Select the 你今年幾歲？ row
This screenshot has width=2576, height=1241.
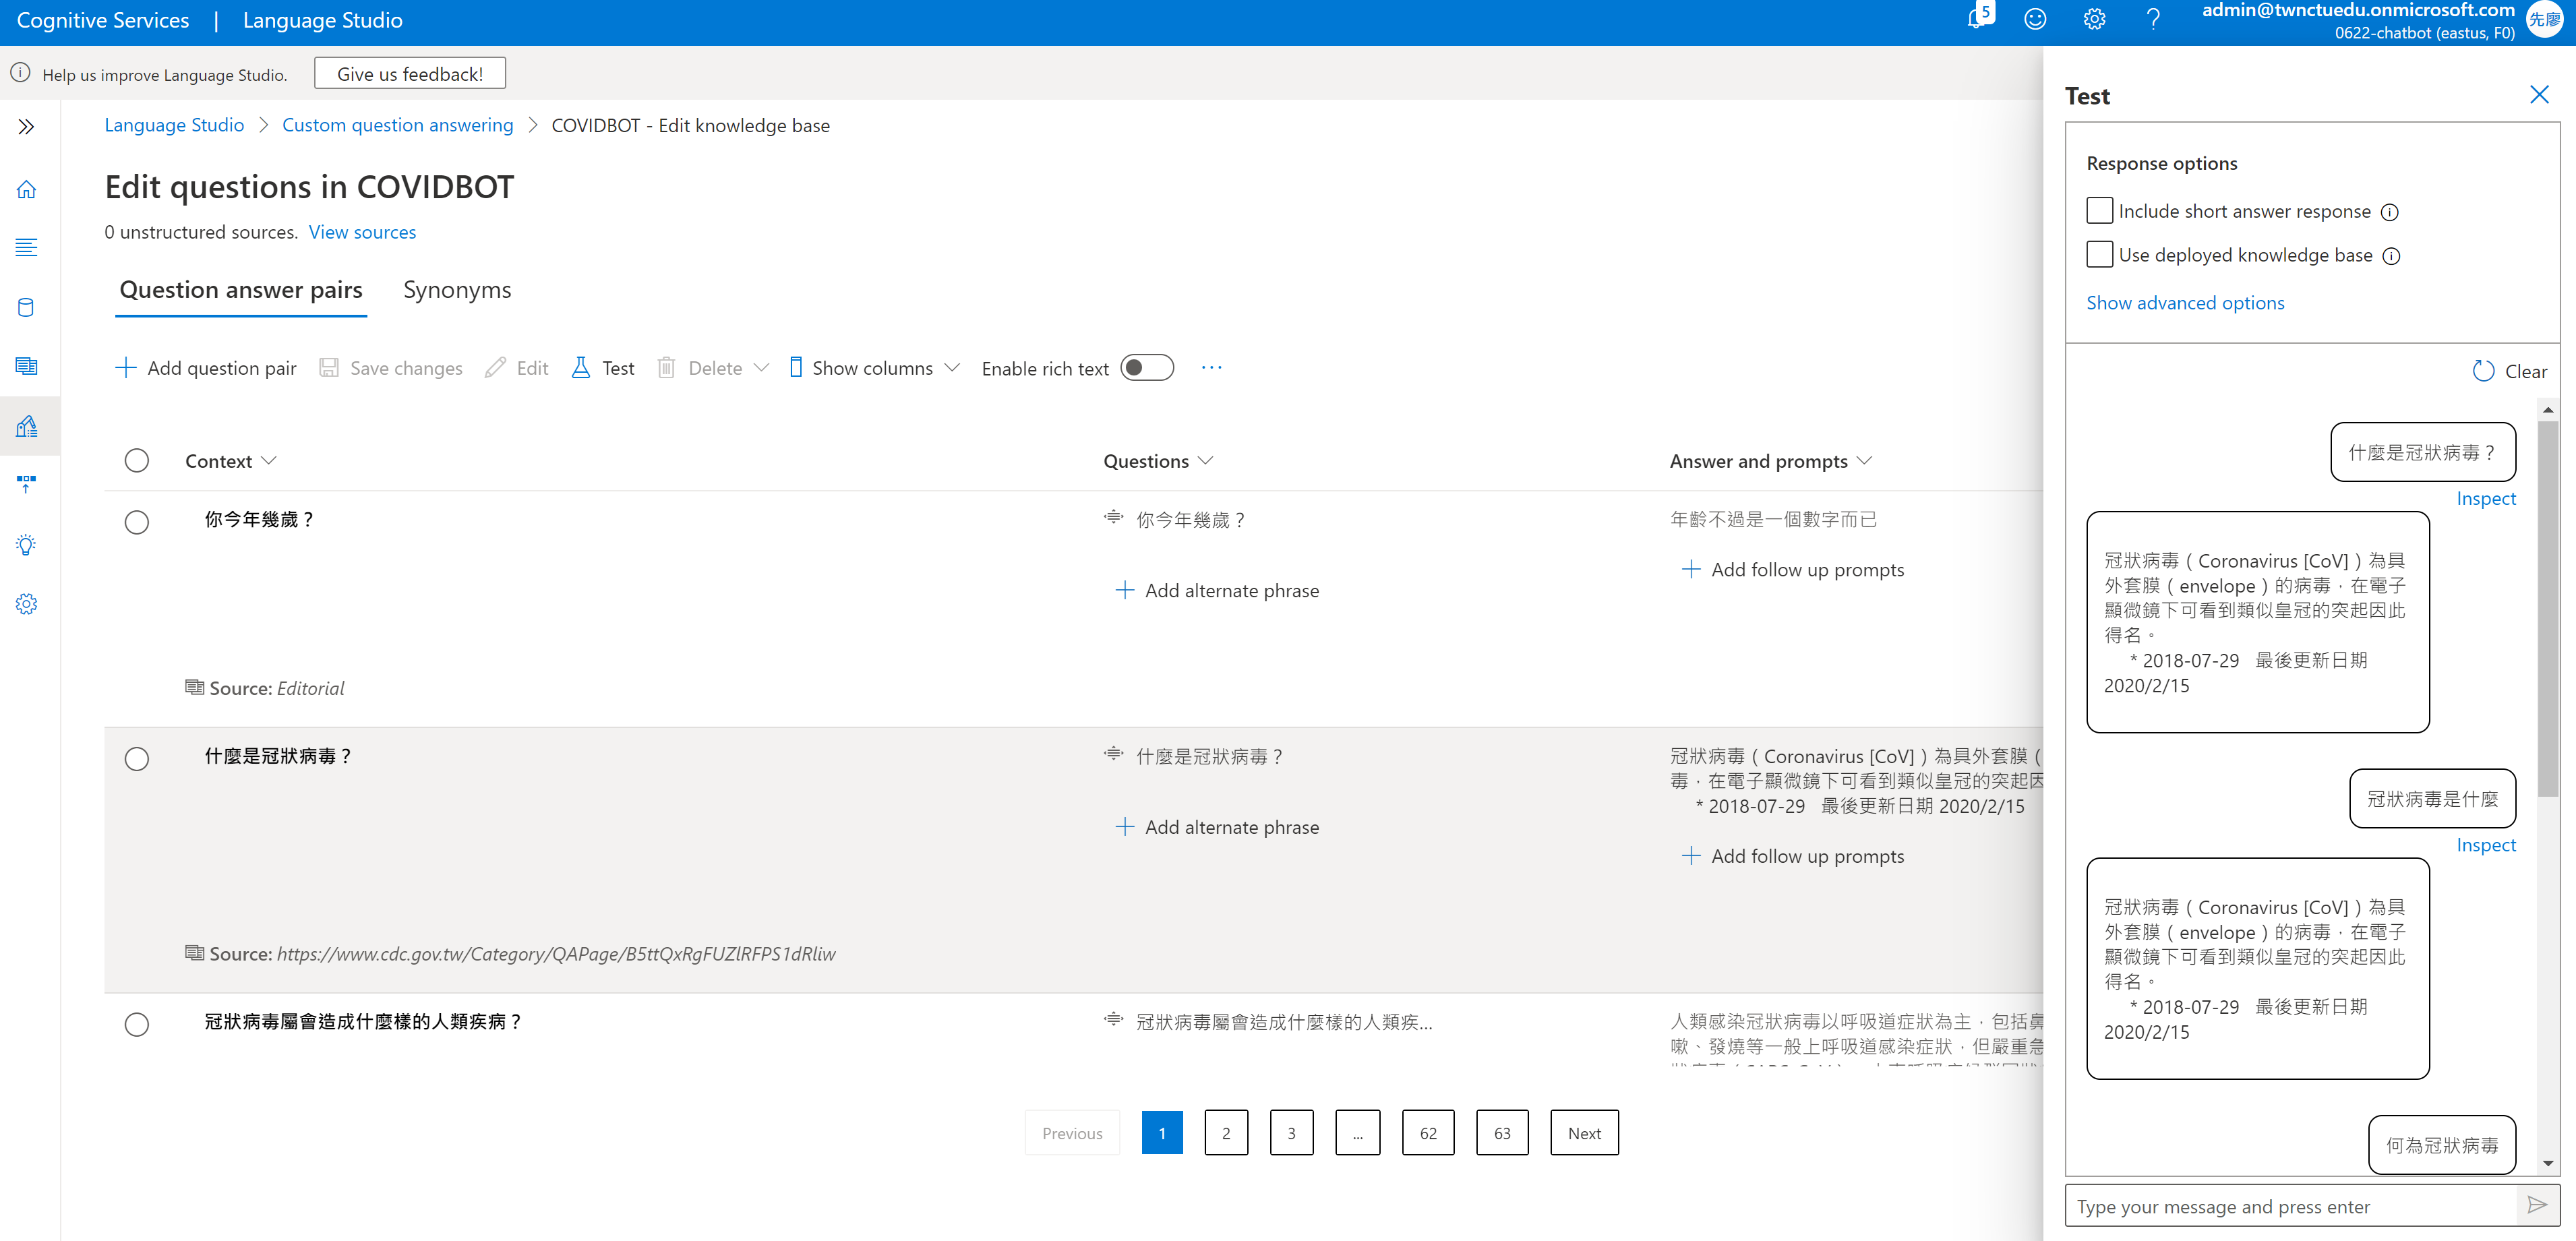pyautogui.click(x=137, y=522)
